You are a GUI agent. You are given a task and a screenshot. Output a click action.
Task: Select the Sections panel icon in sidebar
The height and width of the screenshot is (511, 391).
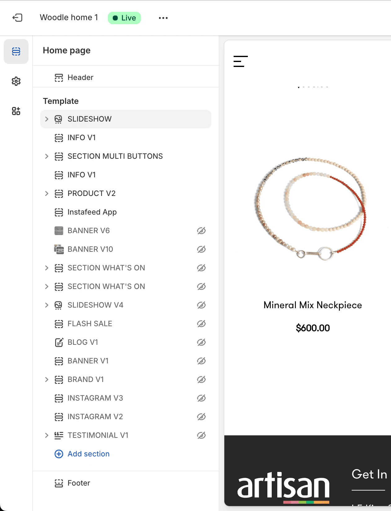(x=16, y=51)
